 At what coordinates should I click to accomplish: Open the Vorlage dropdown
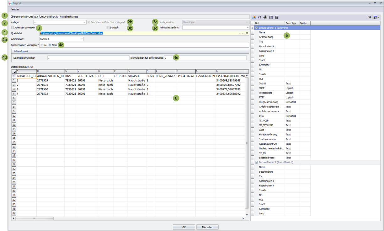point(85,22)
